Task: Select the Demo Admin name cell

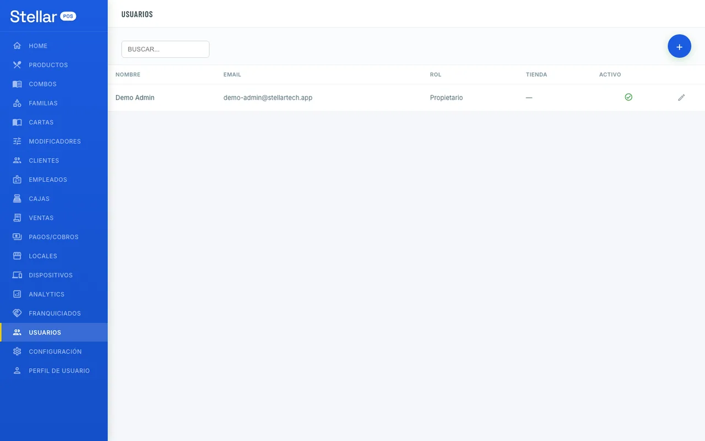Action: (x=135, y=98)
